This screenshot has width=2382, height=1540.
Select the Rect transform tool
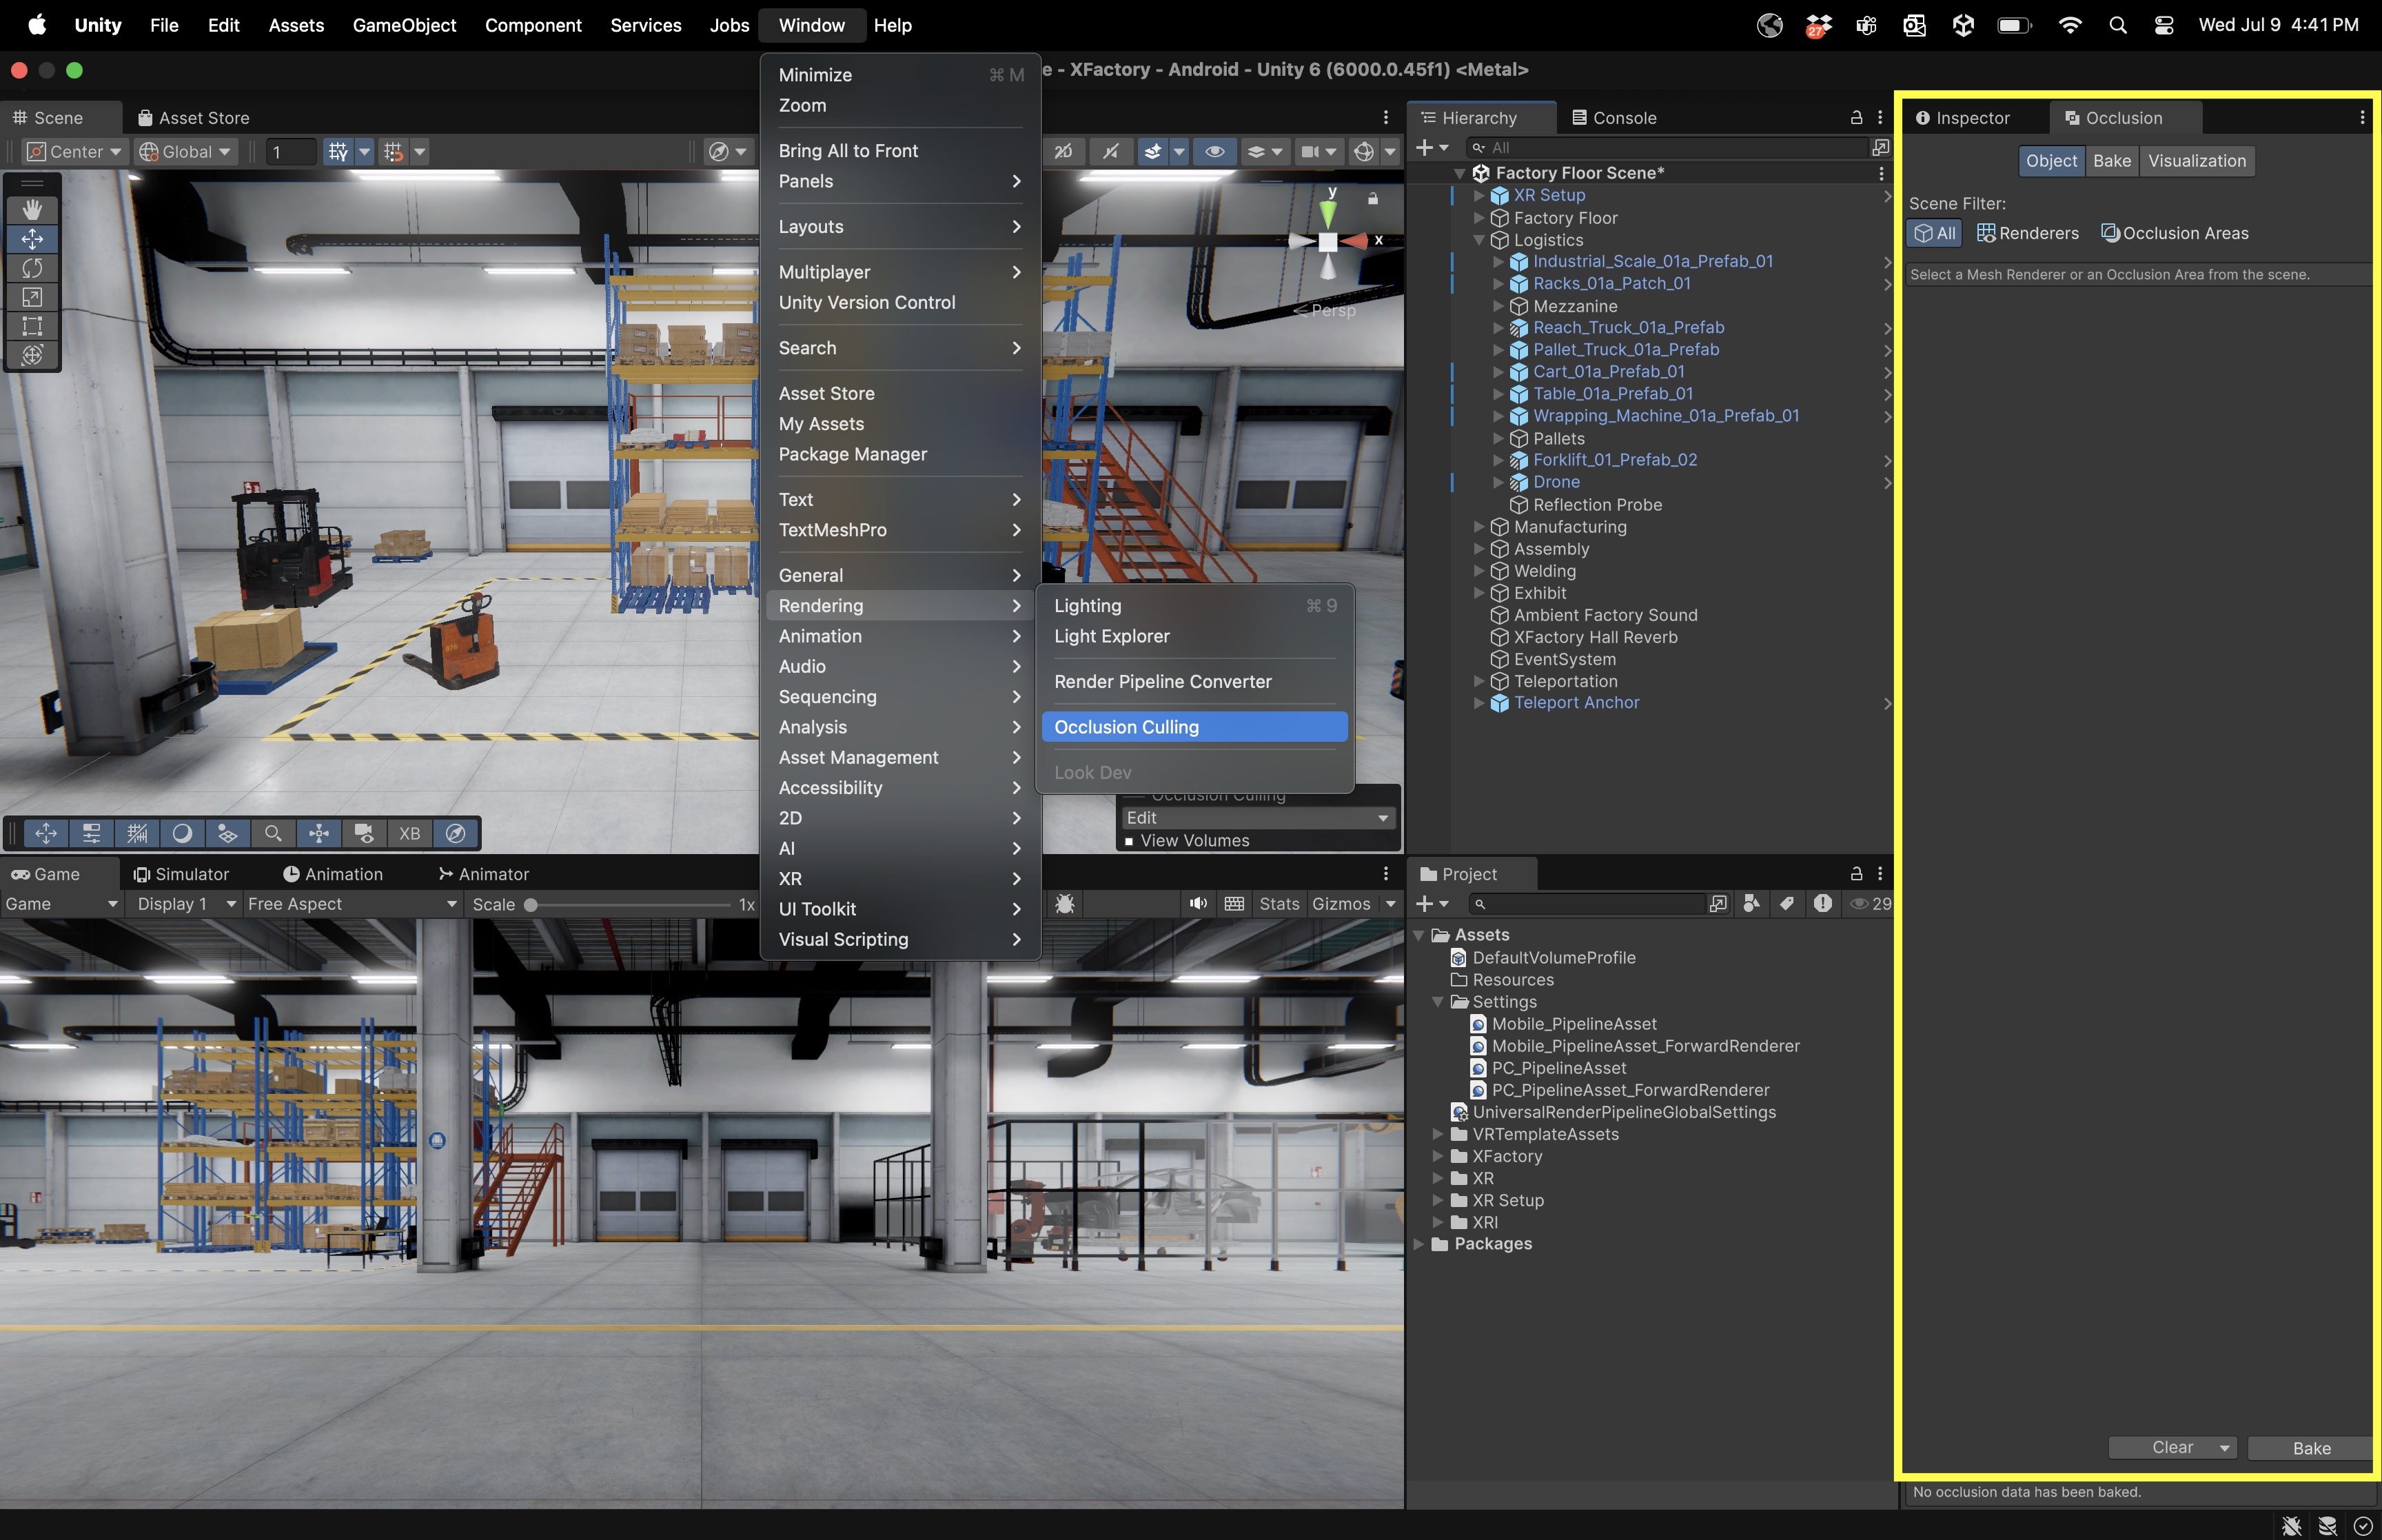(32, 326)
